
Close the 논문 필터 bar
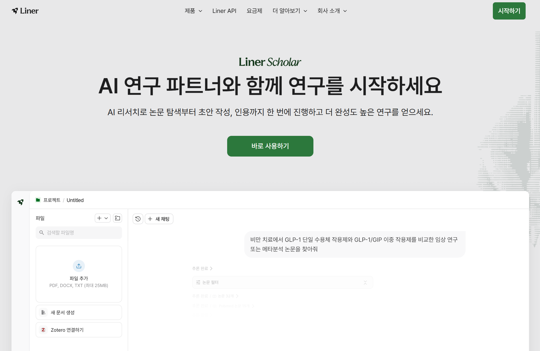click(365, 283)
